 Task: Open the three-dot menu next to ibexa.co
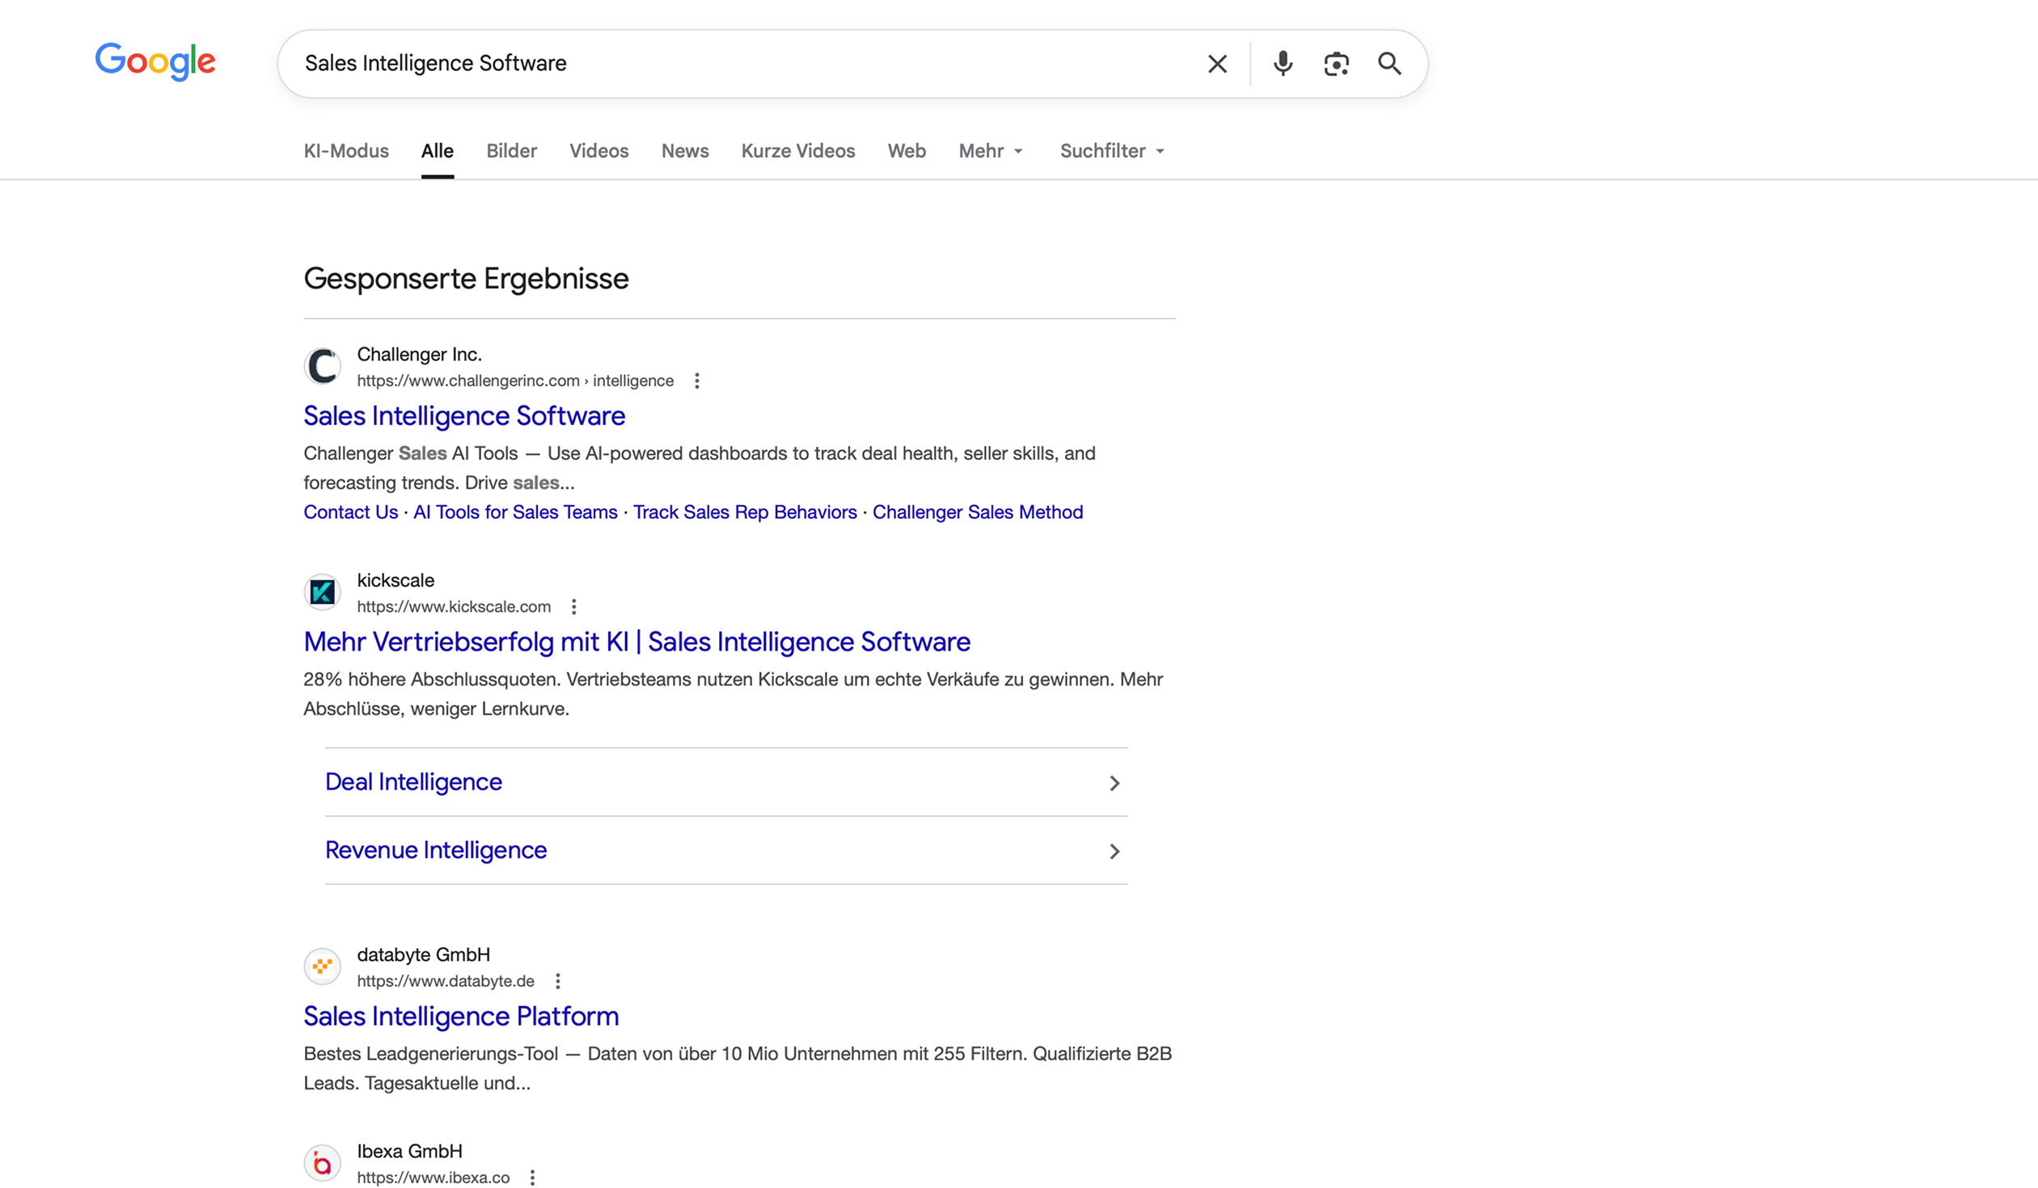point(533,1177)
